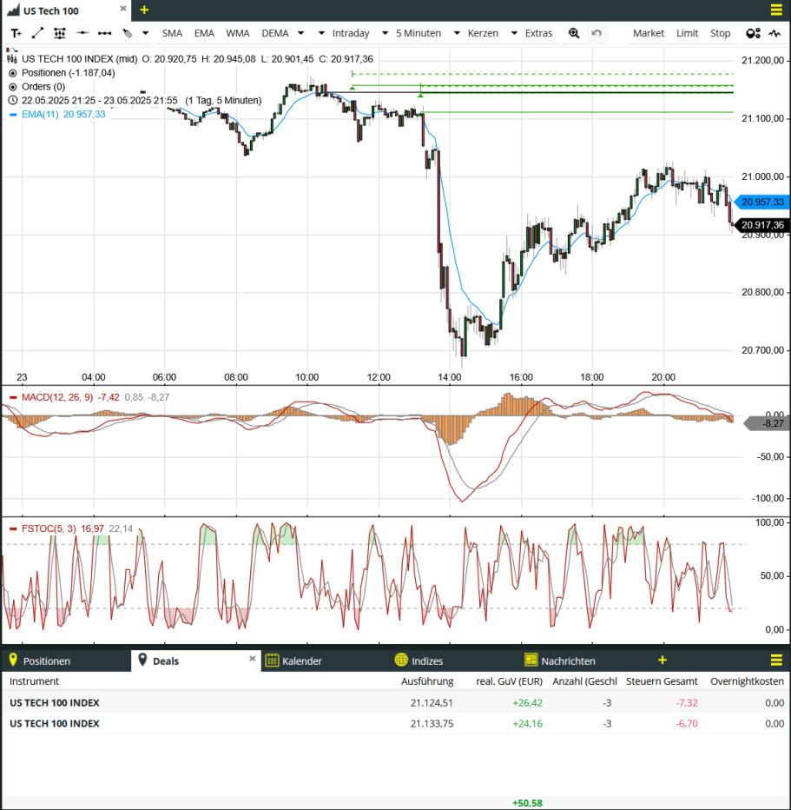The height and width of the screenshot is (810, 791).
Task: Add a new chart tab with plus
Action: tap(144, 10)
